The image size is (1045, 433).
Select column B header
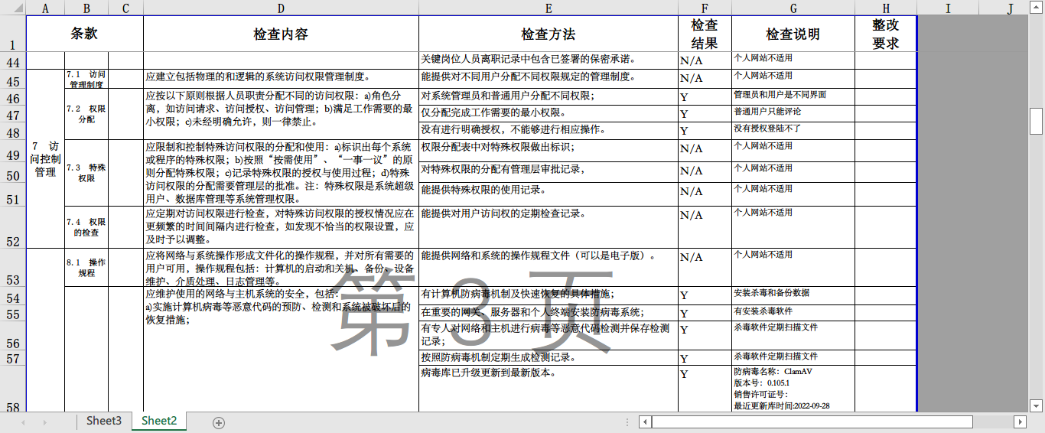(86, 8)
